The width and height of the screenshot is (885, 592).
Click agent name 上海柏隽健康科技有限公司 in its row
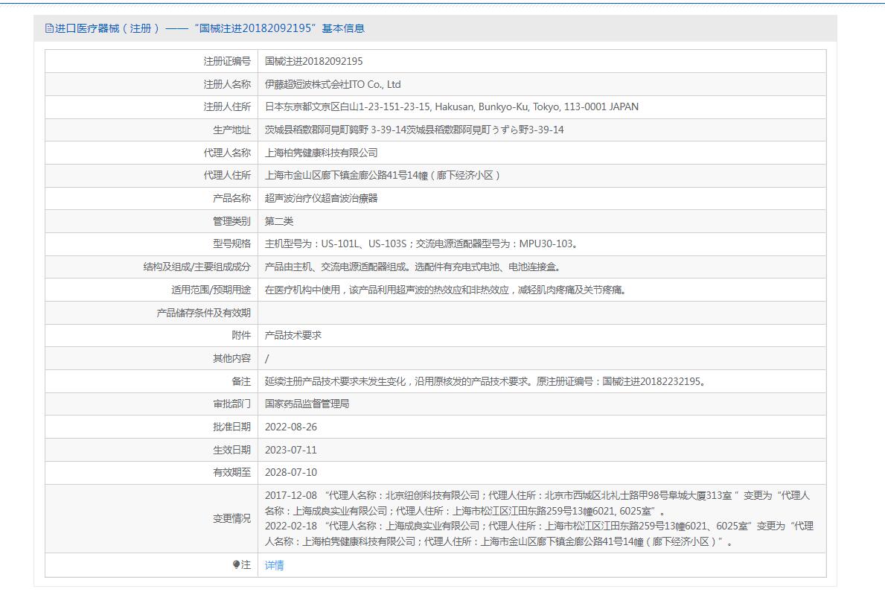321,153
